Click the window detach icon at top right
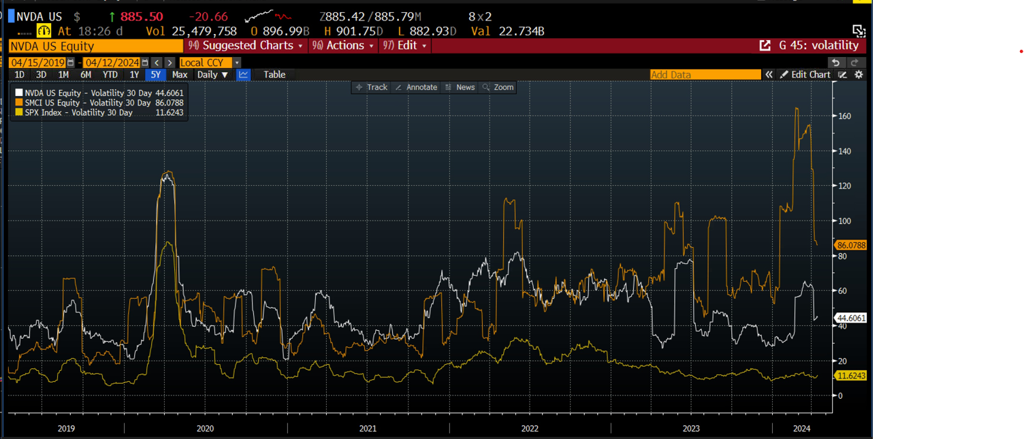 859,31
